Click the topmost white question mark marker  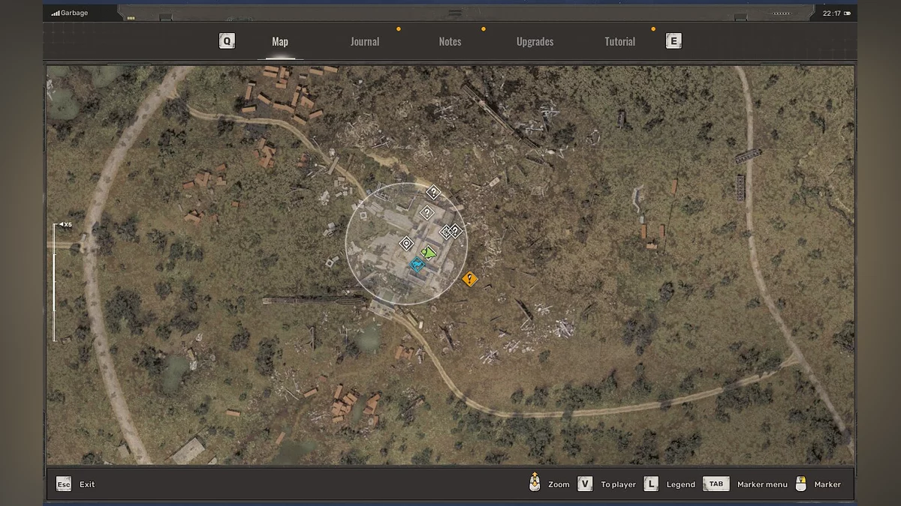coord(432,193)
